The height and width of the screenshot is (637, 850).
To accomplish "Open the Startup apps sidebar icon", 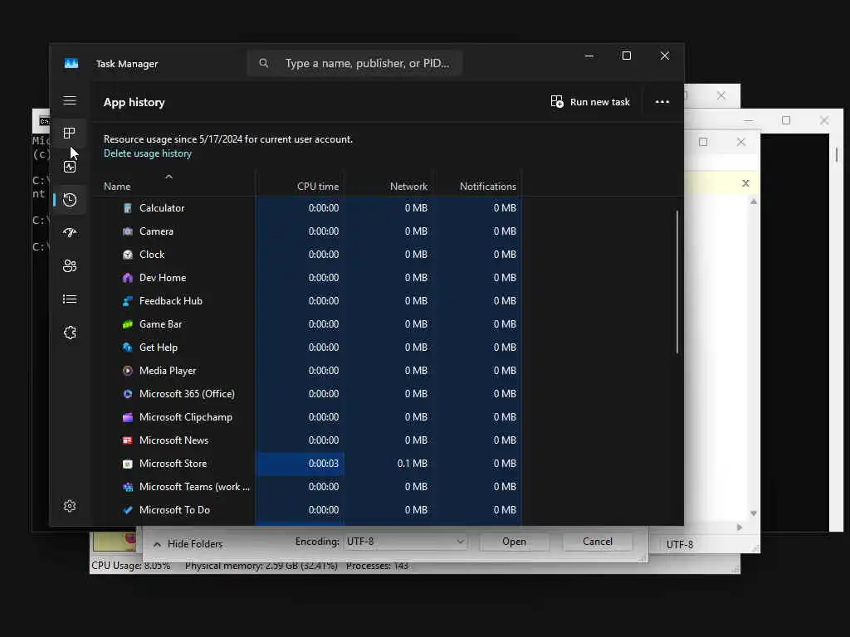I will pos(70,233).
